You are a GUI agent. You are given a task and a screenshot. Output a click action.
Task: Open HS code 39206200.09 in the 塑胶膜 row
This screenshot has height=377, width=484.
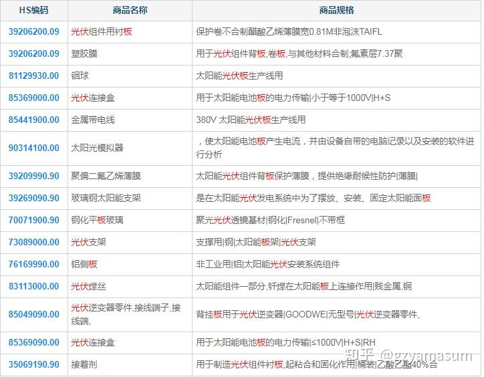[33, 53]
